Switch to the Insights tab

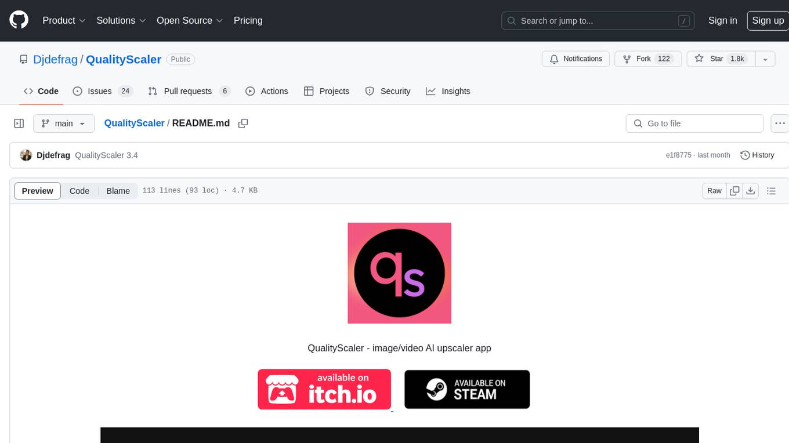[448, 91]
